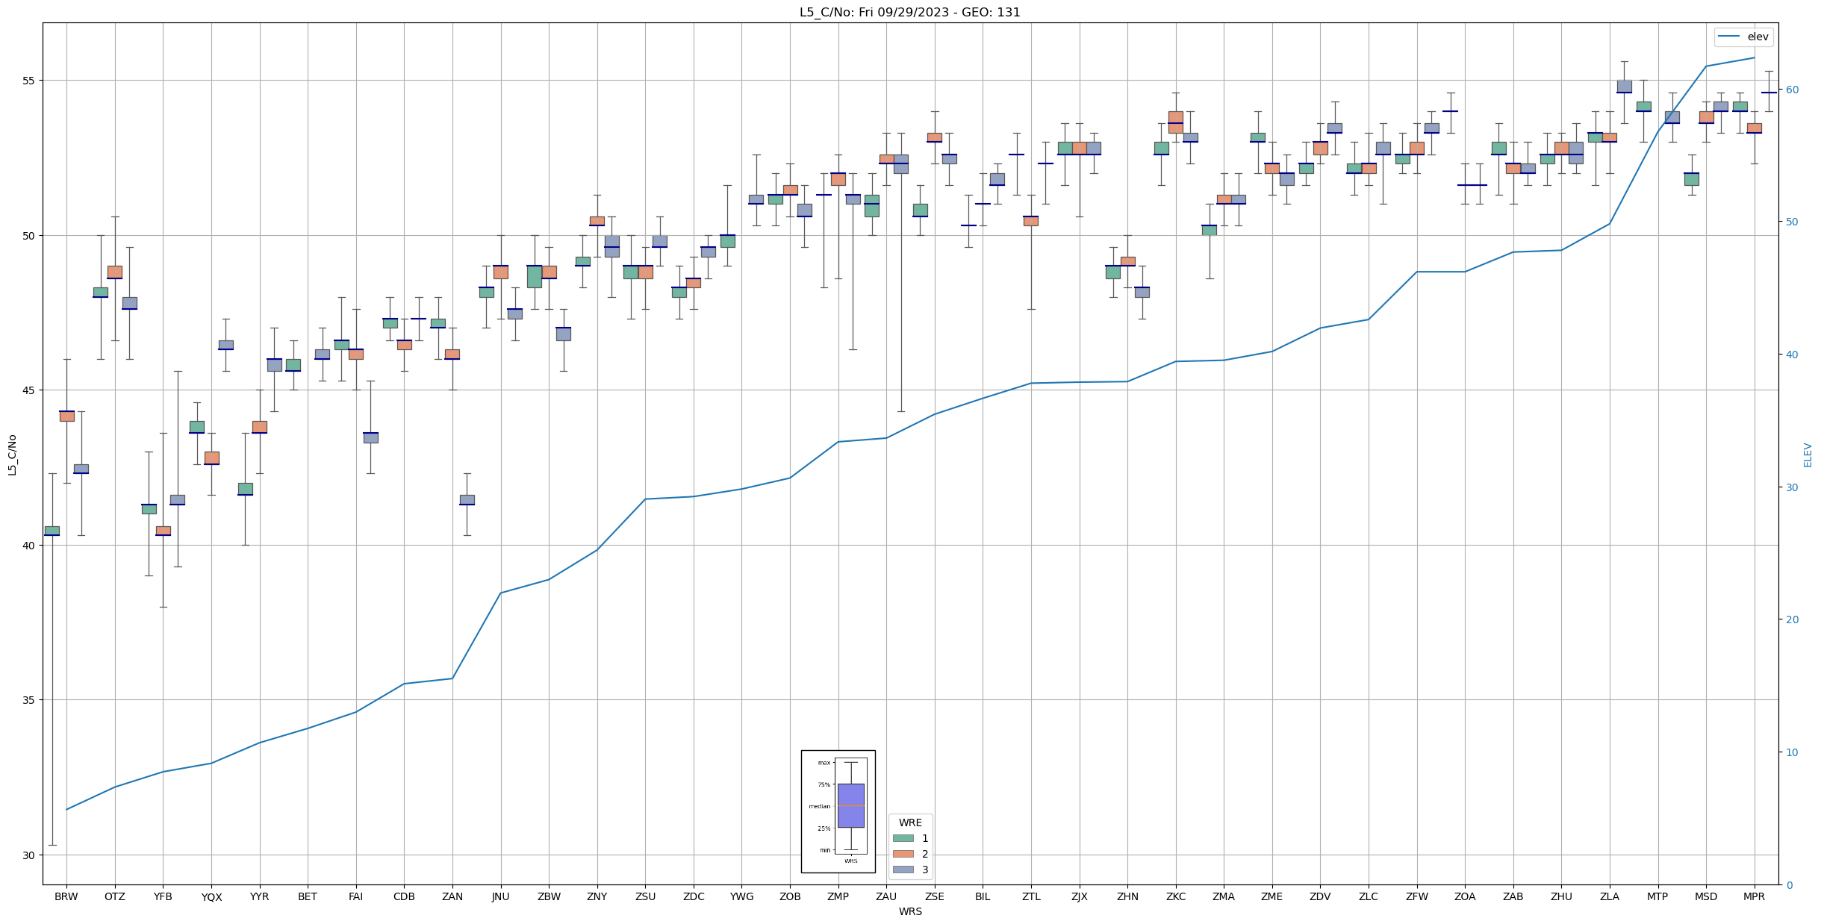Click the x-axis label 'MSD'
The image size is (1821, 924).
1706,896
